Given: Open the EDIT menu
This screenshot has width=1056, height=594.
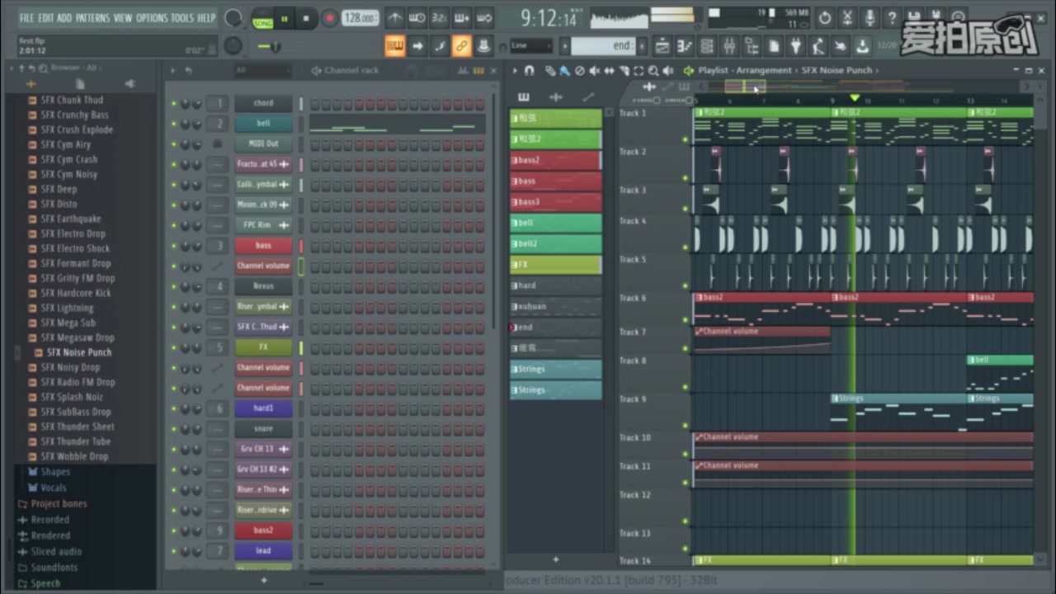Looking at the screenshot, I should [x=46, y=17].
